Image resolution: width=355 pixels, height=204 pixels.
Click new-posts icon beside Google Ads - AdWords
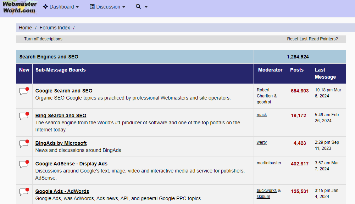(24, 192)
